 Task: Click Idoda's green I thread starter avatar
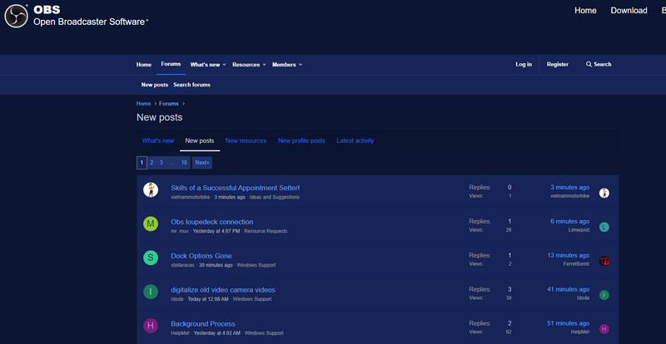coord(151,292)
